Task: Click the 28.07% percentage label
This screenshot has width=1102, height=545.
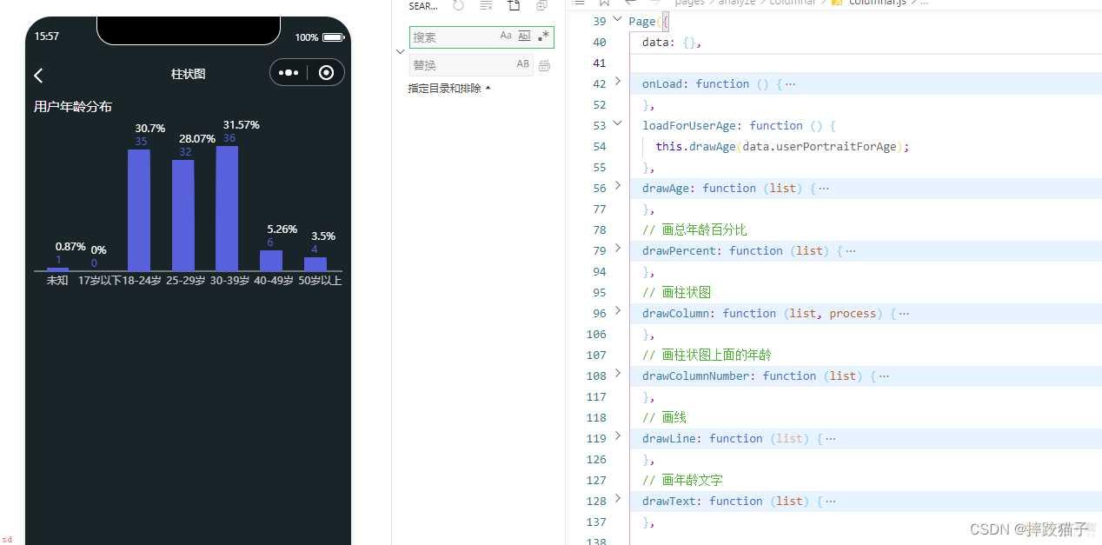Action: 197,139
